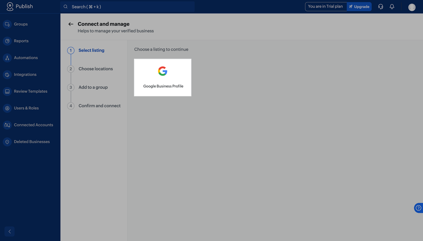
Task: Click the step 1 circle
Action: [x=71, y=50]
